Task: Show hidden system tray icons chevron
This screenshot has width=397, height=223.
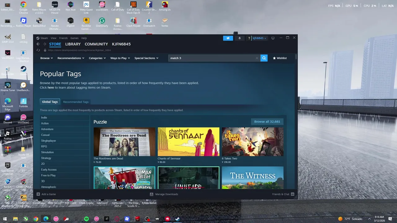Action: (369, 219)
